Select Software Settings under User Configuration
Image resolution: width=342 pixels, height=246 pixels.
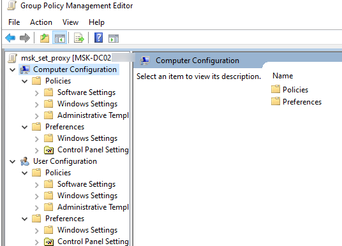pyautogui.click(x=86, y=184)
